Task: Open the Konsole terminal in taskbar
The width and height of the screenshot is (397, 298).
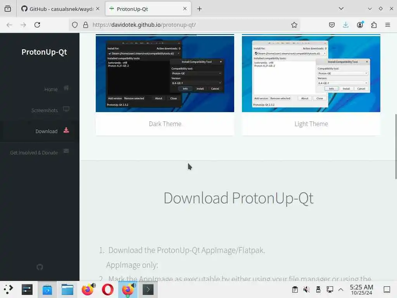Action: point(148,289)
